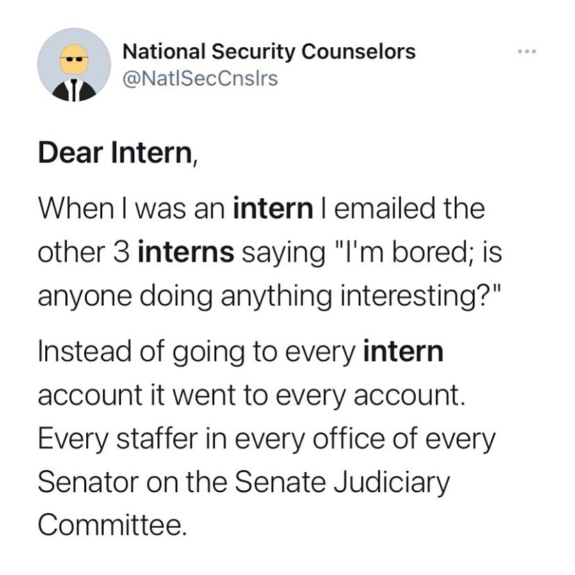
Task: Open the @NatlSecCnslrs handle link
Action: [x=200, y=79]
